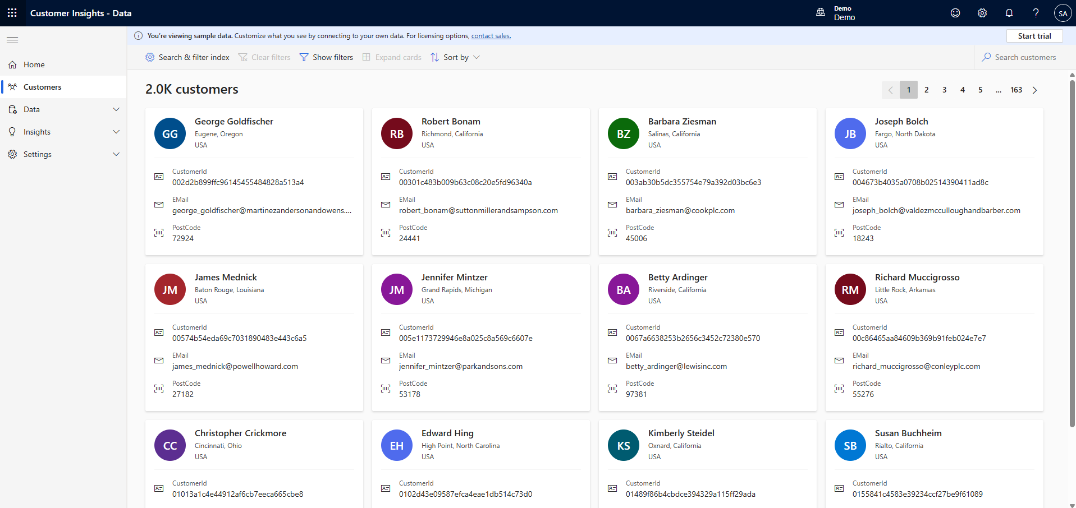The height and width of the screenshot is (508, 1076).
Task: Click the Demo environment icon
Action: (x=821, y=12)
